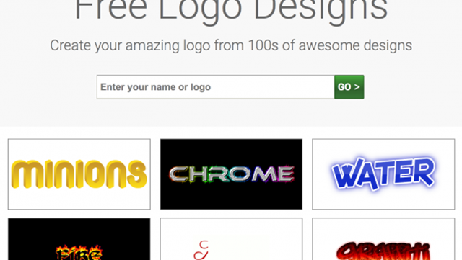Select the Minions logo design
The width and height of the screenshot is (462, 260).
pos(79,174)
